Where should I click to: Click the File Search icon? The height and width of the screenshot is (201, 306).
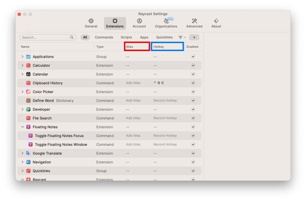[28, 118]
